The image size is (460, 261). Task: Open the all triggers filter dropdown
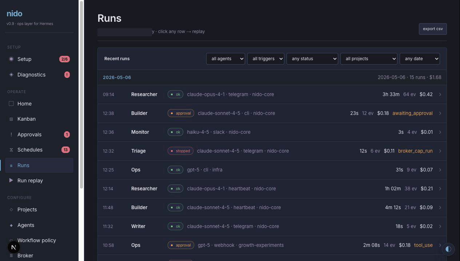pos(265,59)
